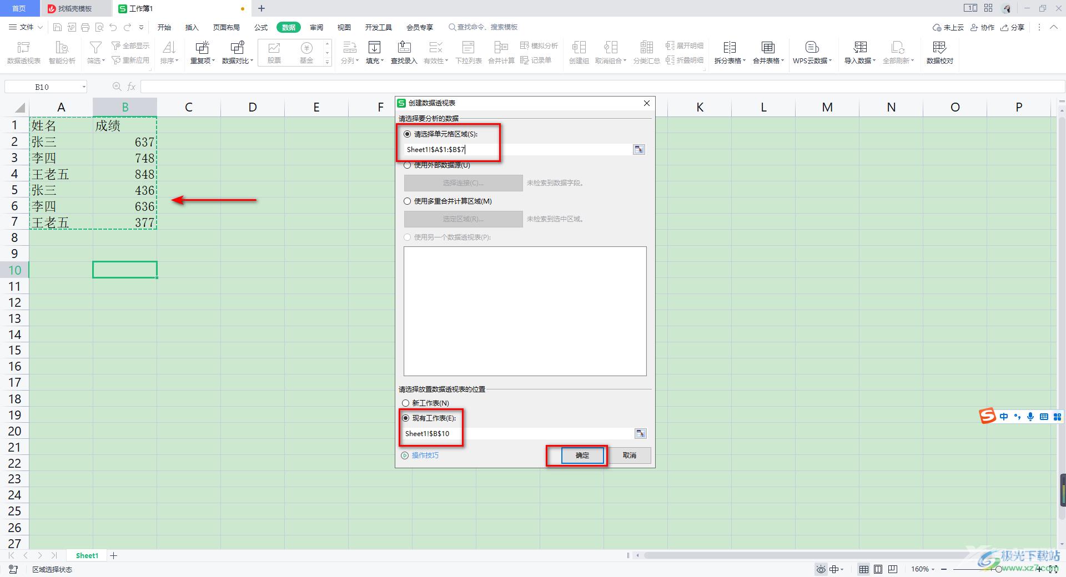Click the fx insert function icon

pos(132,87)
